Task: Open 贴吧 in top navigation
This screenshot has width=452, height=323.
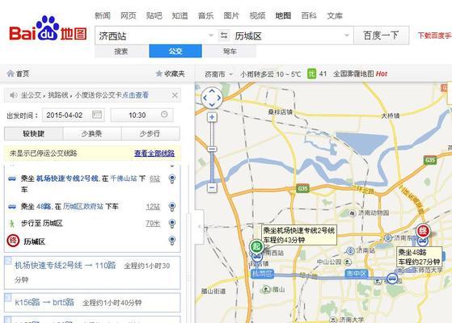Action: tap(154, 15)
